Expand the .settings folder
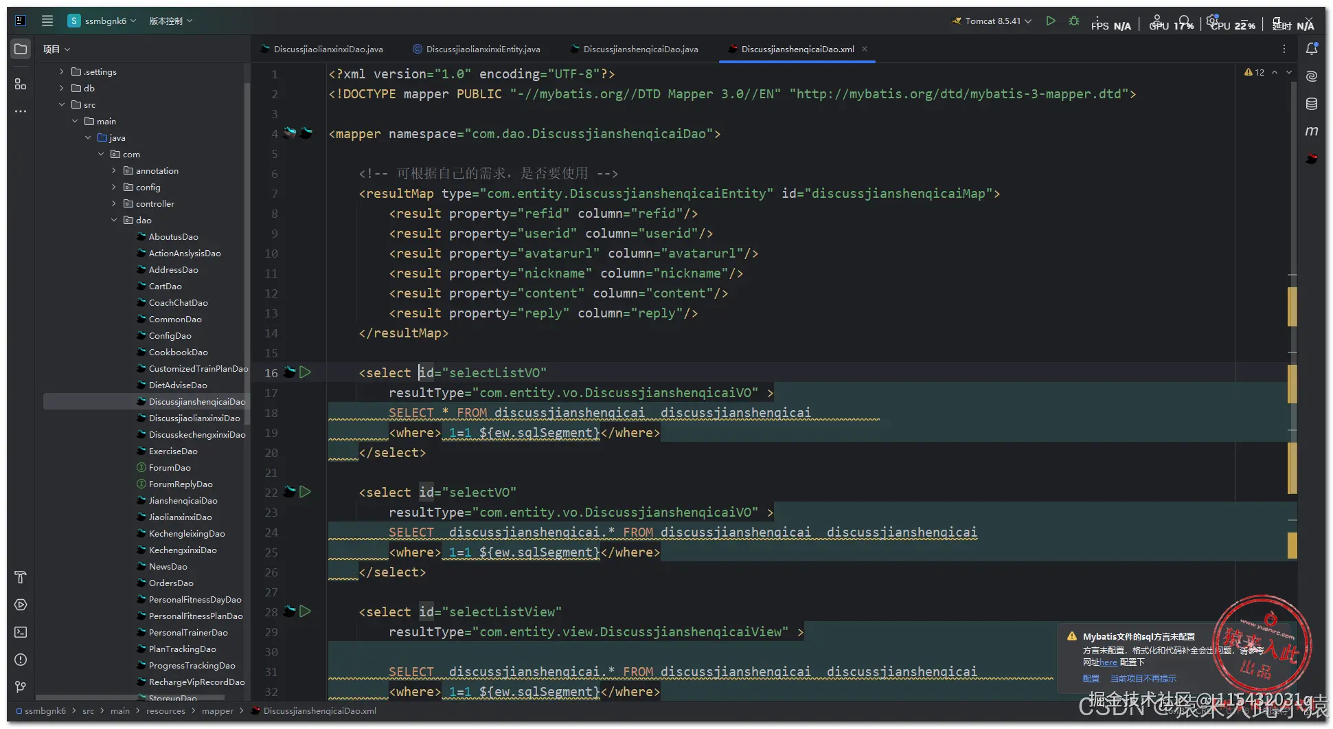The height and width of the screenshot is (729, 1333). click(61, 71)
